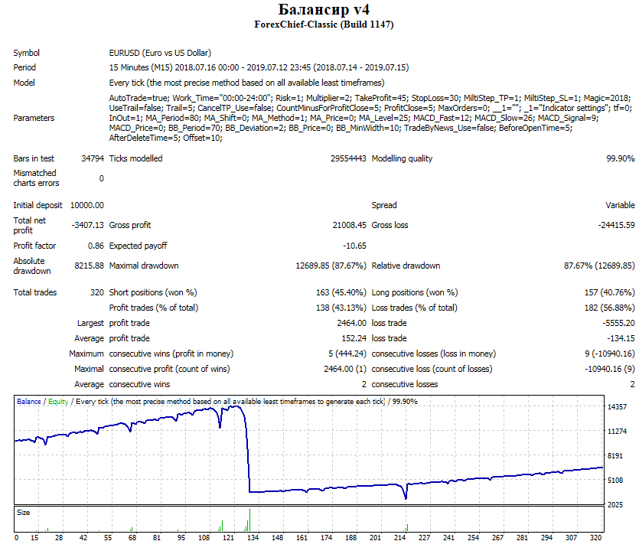Click the Total net profit value "-3407.13"
This screenshot has width=639, height=541.
[87, 225]
